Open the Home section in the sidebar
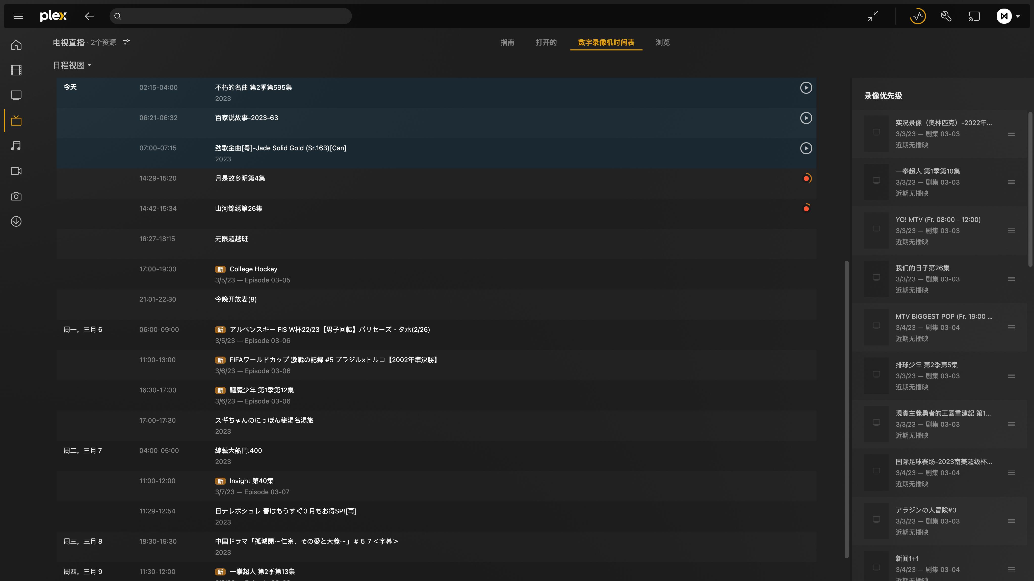The height and width of the screenshot is (581, 1034). [x=16, y=44]
